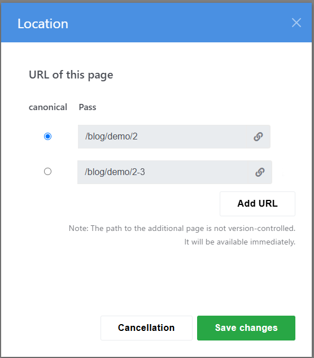Click the link icon beside /blog/demo/2
314x358 pixels.
(258, 137)
